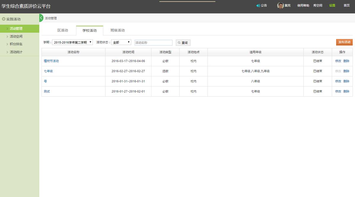The width and height of the screenshot is (355, 197).
Task: Click 修改 on the 测试 row
Action: (338, 91)
